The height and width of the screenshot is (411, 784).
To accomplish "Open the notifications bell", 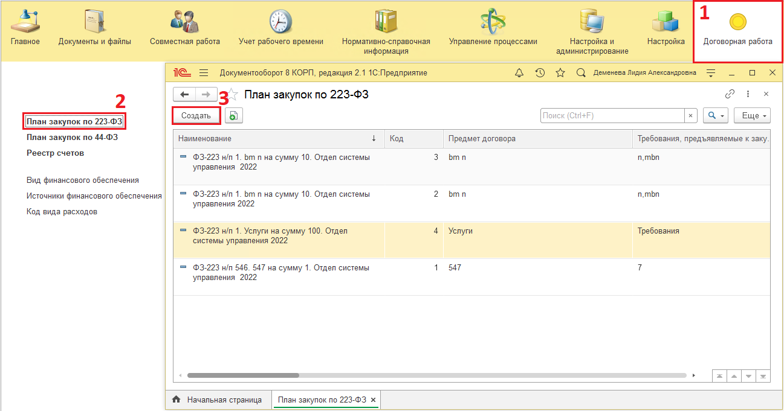I will click(x=519, y=72).
